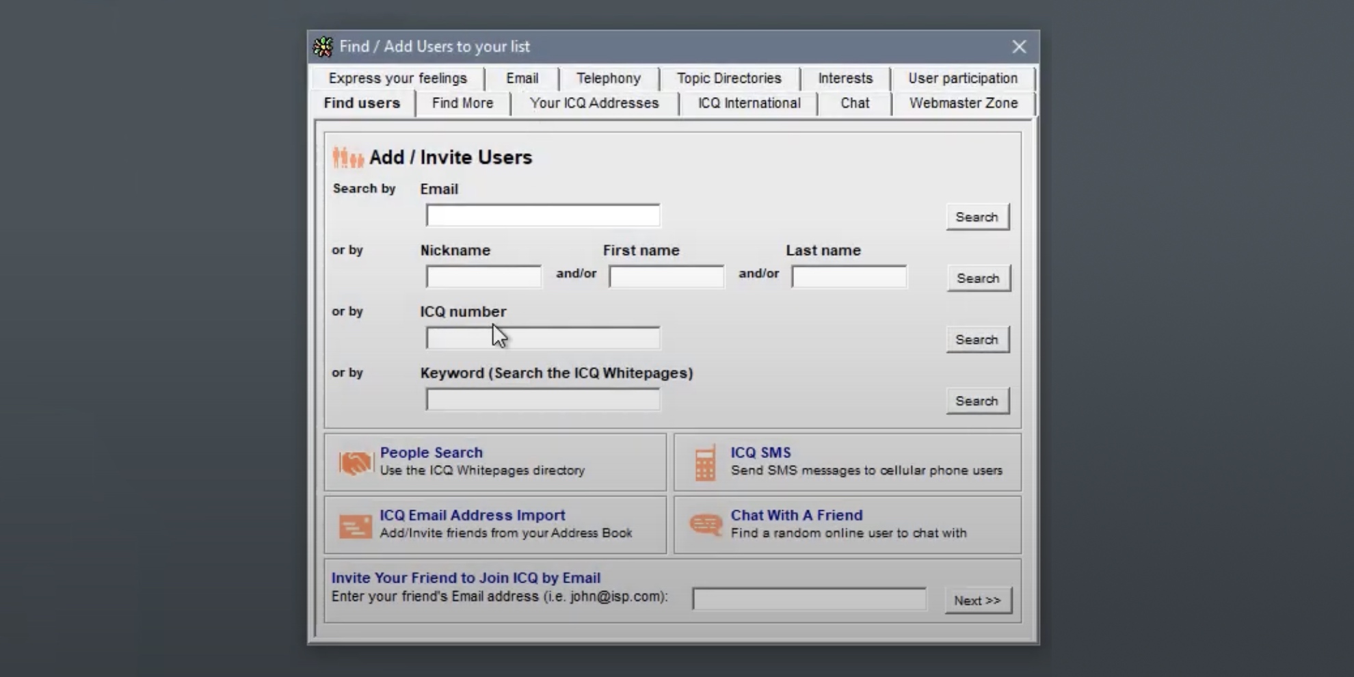Switch to the Express your feelings tab

(x=398, y=78)
